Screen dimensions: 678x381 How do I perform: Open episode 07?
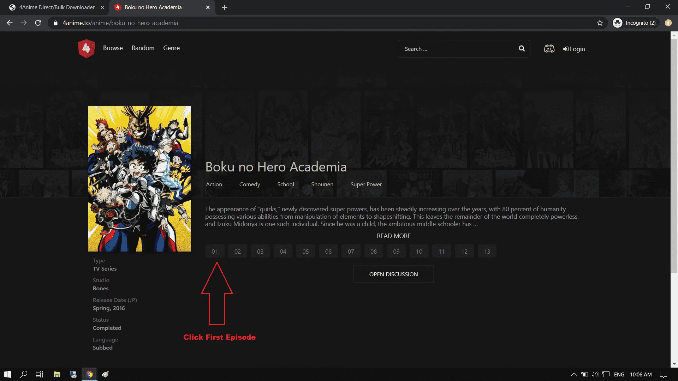click(351, 252)
